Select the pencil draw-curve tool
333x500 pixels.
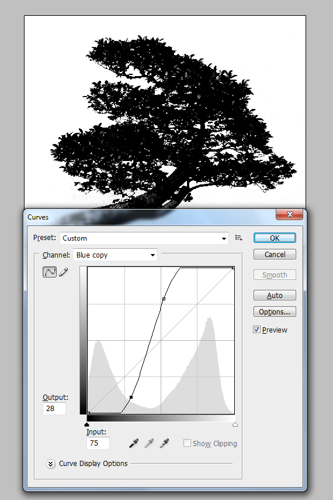64,272
